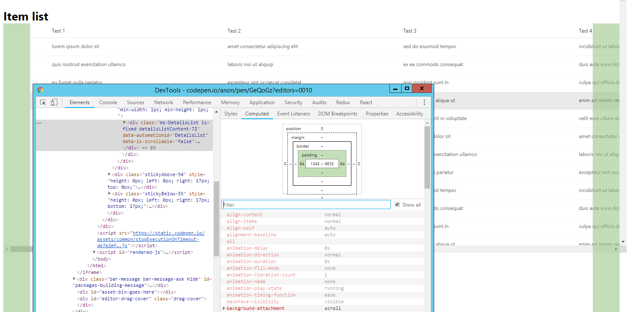Open the Redux panel
Image resolution: width=635 pixels, height=312 pixels.
343,102
